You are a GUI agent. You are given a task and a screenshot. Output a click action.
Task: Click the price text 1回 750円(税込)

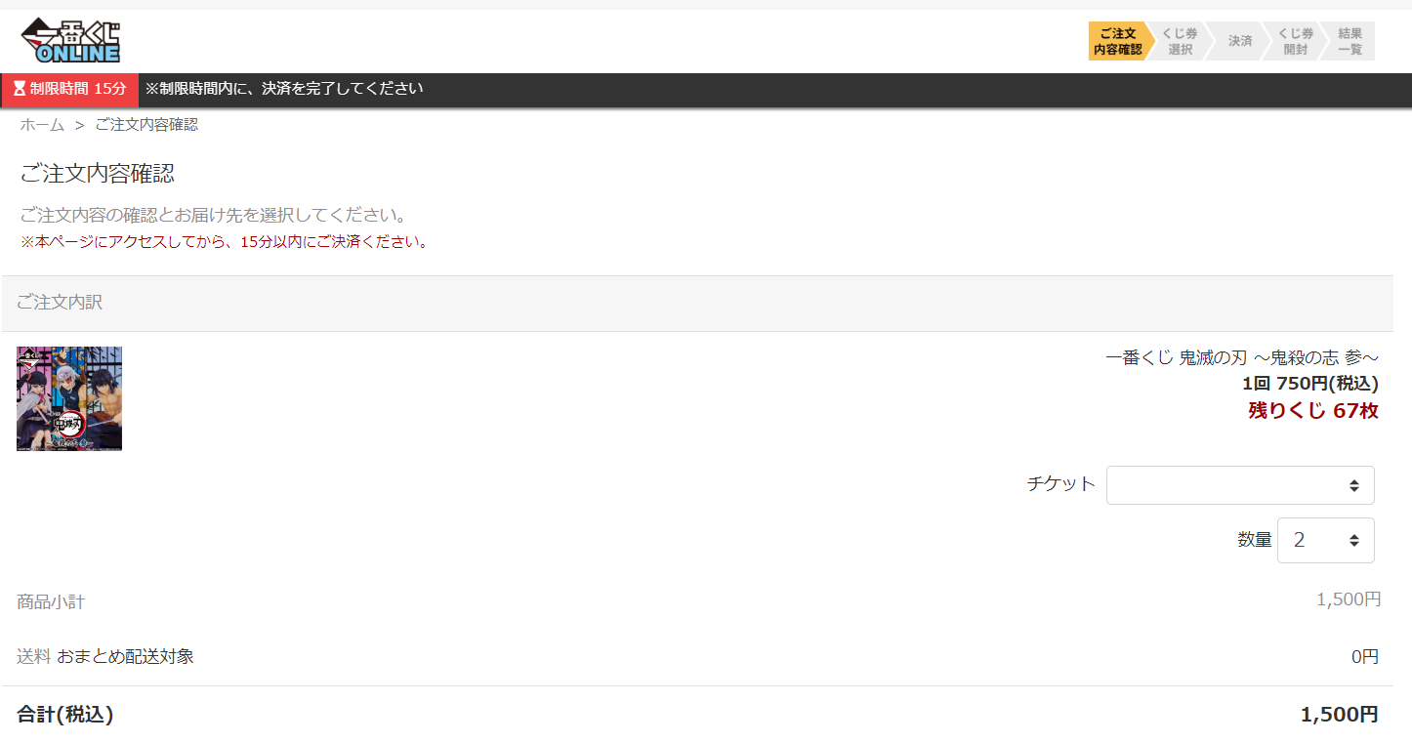1310,384
